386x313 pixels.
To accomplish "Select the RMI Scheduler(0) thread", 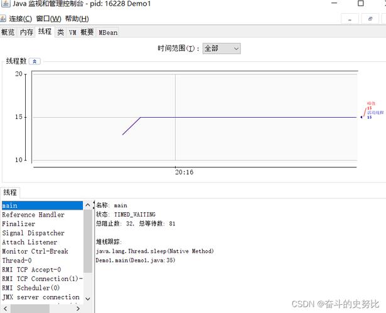I will click(x=42, y=288).
